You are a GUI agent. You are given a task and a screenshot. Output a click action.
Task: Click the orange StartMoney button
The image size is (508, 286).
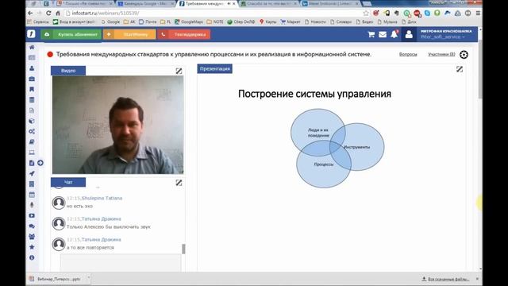[x=129, y=34]
